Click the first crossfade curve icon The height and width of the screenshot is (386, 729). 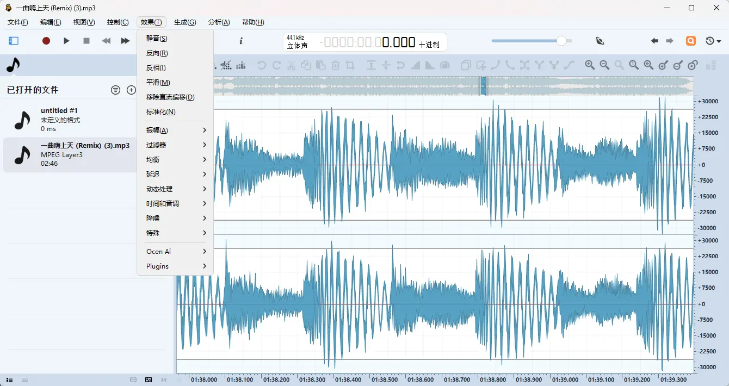click(495, 65)
